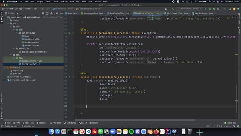Screen dimensions: 241x136
Task: Click the editor vertical scrollbar thumb
Action: point(236,98)
